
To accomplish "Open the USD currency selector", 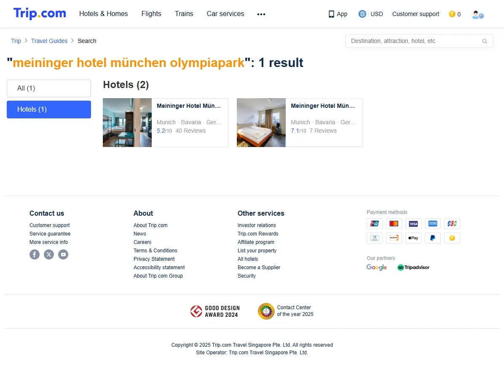I will (x=377, y=14).
